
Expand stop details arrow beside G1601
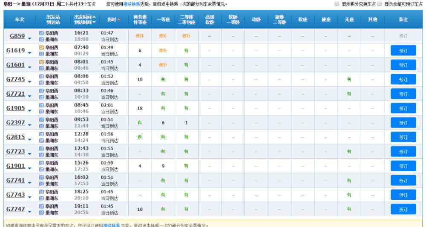tap(30, 67)
